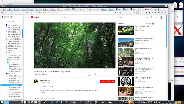This screenshot has height=104, width=184.
Task: Open YouTube notifications bell
Action: (x=156, y=17)
